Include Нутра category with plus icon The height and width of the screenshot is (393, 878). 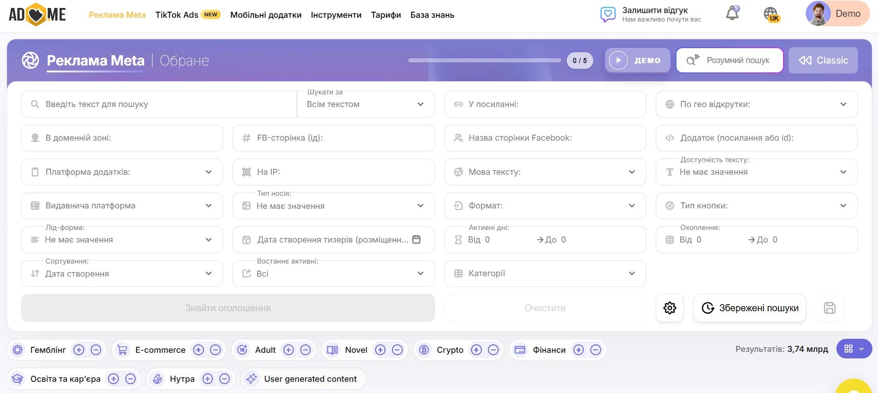pyautogui.click(x=208, y=379)
